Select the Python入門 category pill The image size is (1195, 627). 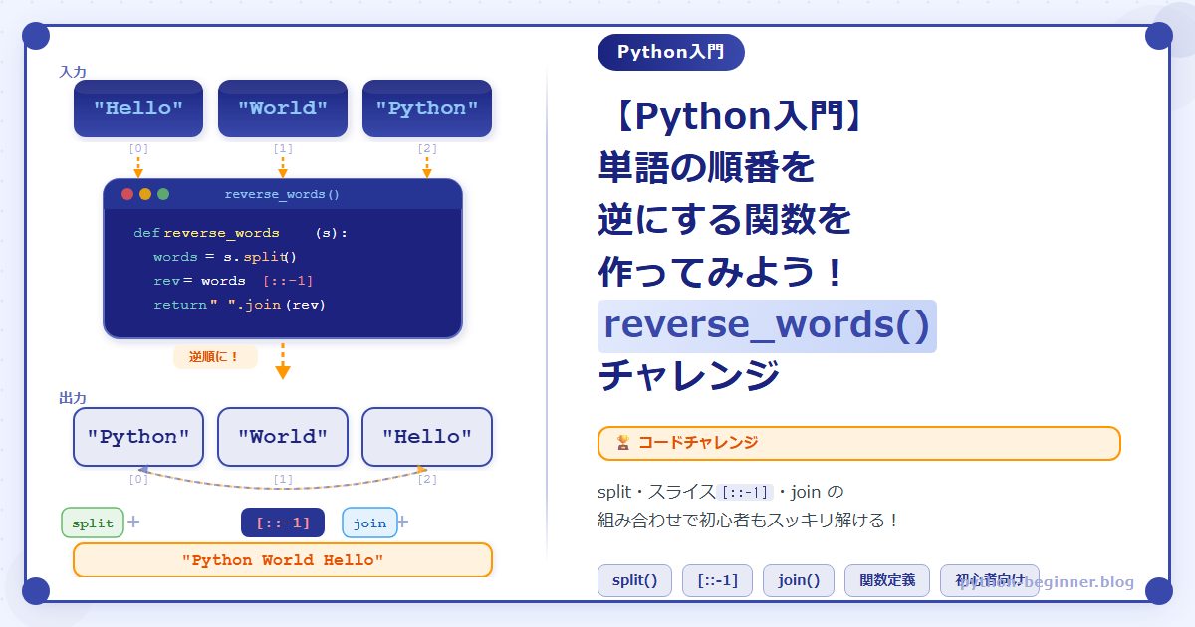click(x=671, y=52)
